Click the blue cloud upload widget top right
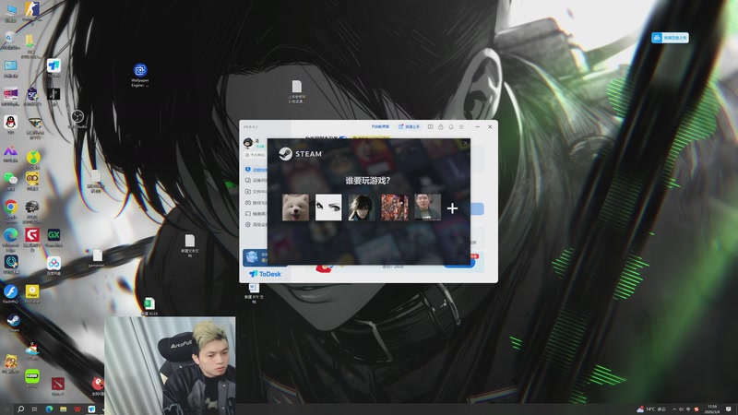Image resolution: width=738 pixels, height=415 pixels. tap(671, 38)
